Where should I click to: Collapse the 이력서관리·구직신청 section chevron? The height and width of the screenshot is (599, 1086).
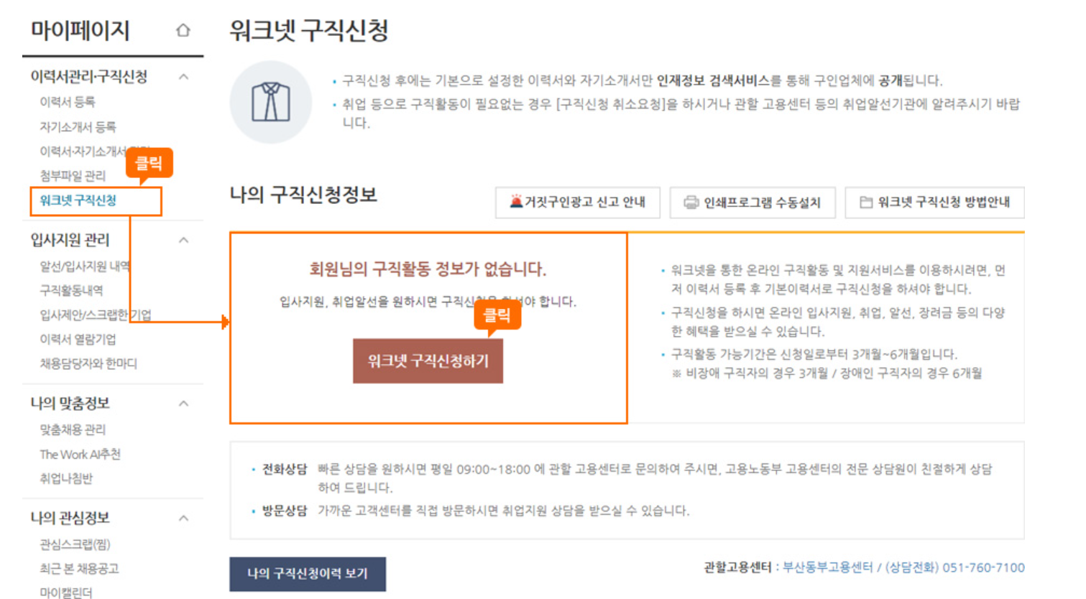(184, 76)
